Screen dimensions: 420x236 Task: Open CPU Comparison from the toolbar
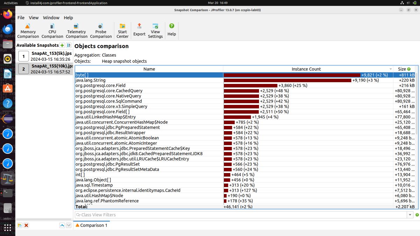(52, 31)
